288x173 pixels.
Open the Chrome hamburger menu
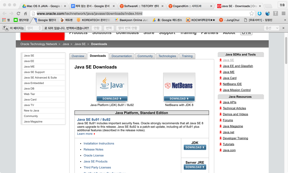click(x=283, y=13)
